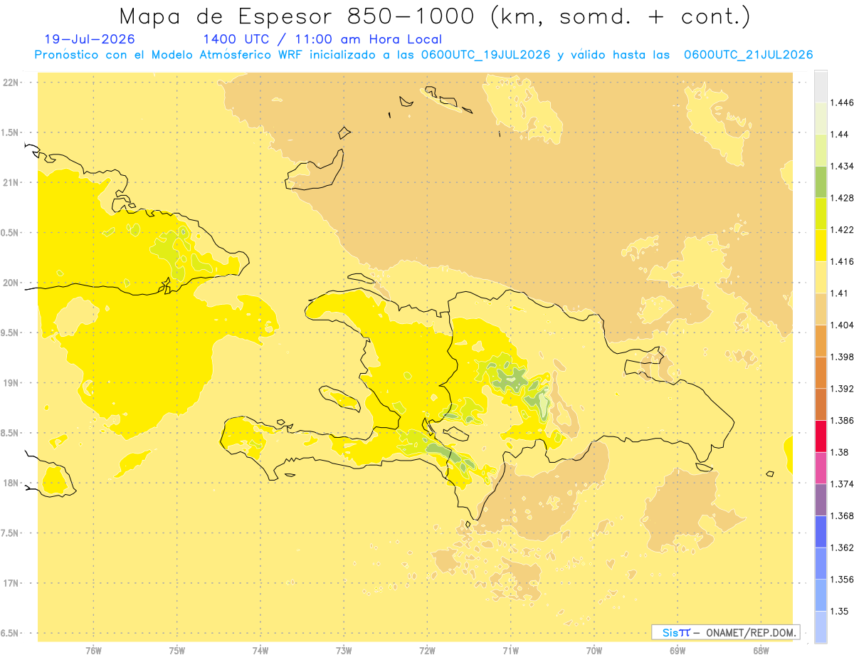Click the latitude label '9.5N'
Viewport: 854px width, 660px height.
click(11, 332)
